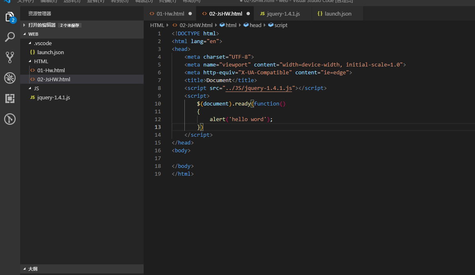Image resolution: width=475 pixels, height=275 pixels.
Task: Switch to the jquery-1.4.1.js tab
Action: click(x=283, y=14)
